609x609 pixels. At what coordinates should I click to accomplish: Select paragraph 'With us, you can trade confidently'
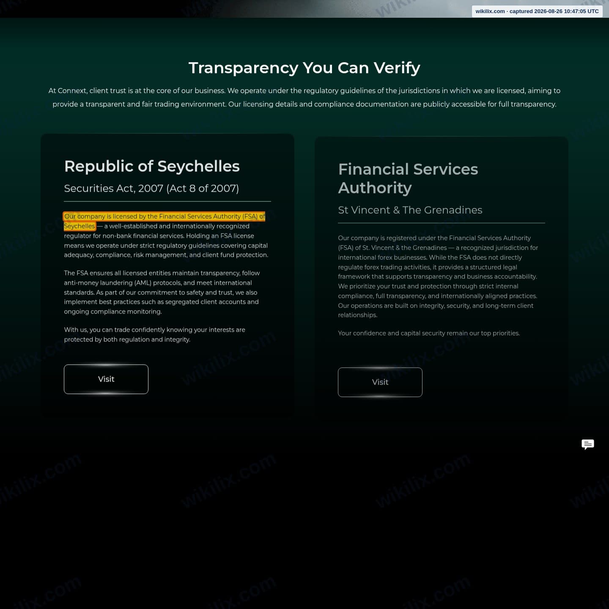(x=155, y=335)
